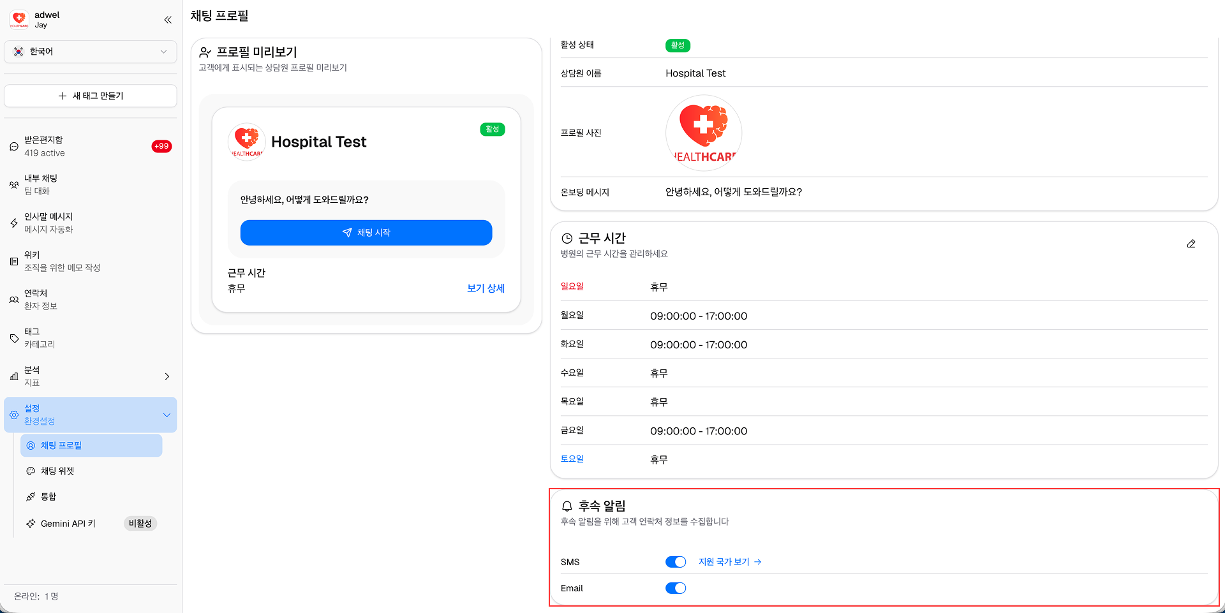This screenshot has height=613, width=1225.
Task: Click the 채팅 시작 button
Action: (x=366, y=232)
